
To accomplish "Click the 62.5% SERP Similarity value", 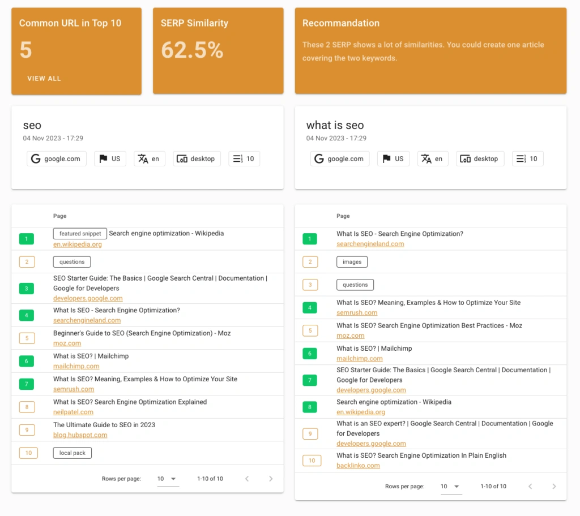I will point(193,50).
